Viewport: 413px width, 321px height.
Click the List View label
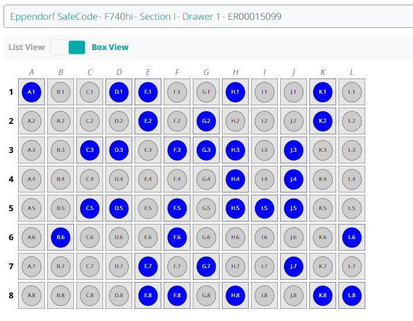point(27,48)
